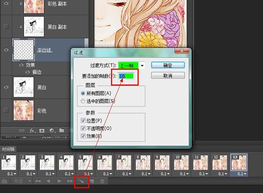The height and width of the screenshot is (193, 263).
Task: Play the frame animation
Action: (59, 181)
